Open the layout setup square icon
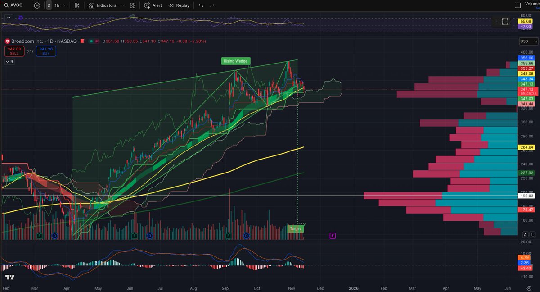 [x=517, y=5]
